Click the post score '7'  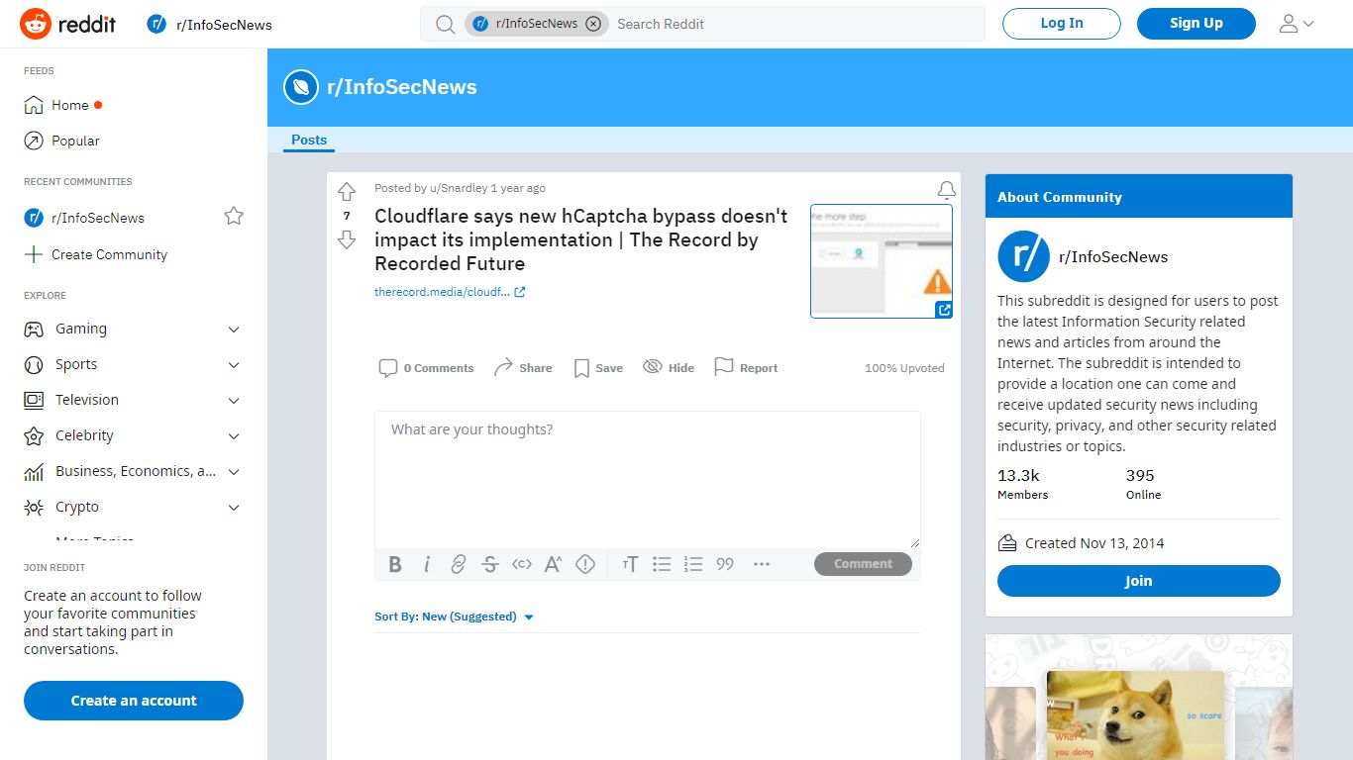[347, 216]
